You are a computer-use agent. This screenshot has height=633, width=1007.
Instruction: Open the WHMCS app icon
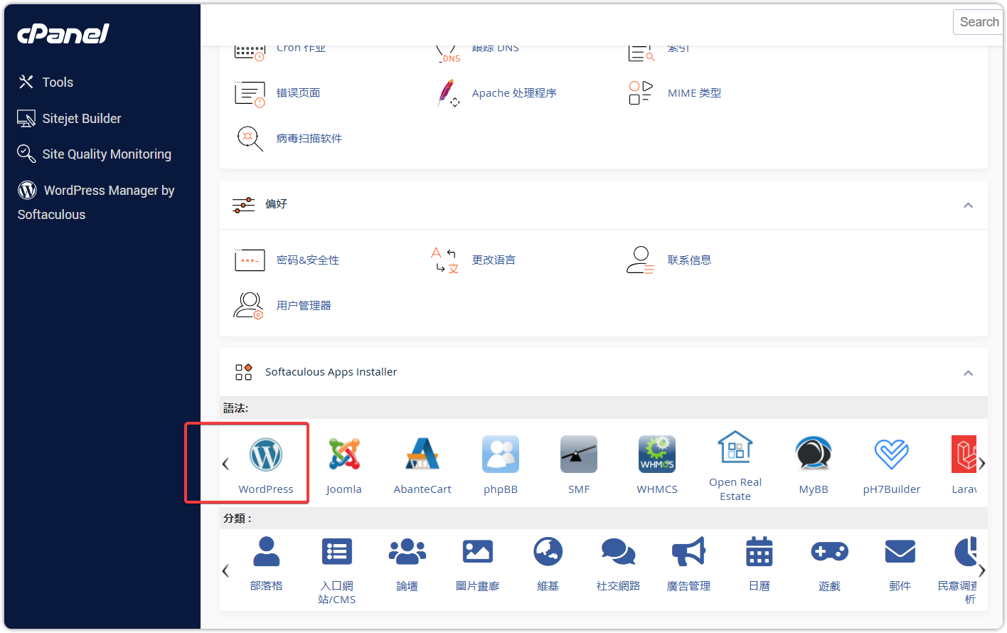point(657,454)
